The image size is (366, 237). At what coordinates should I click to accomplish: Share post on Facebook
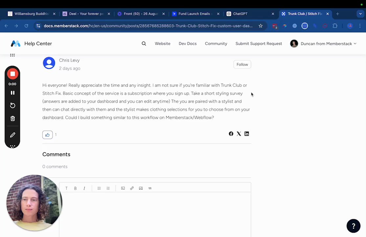click(231, 134)
